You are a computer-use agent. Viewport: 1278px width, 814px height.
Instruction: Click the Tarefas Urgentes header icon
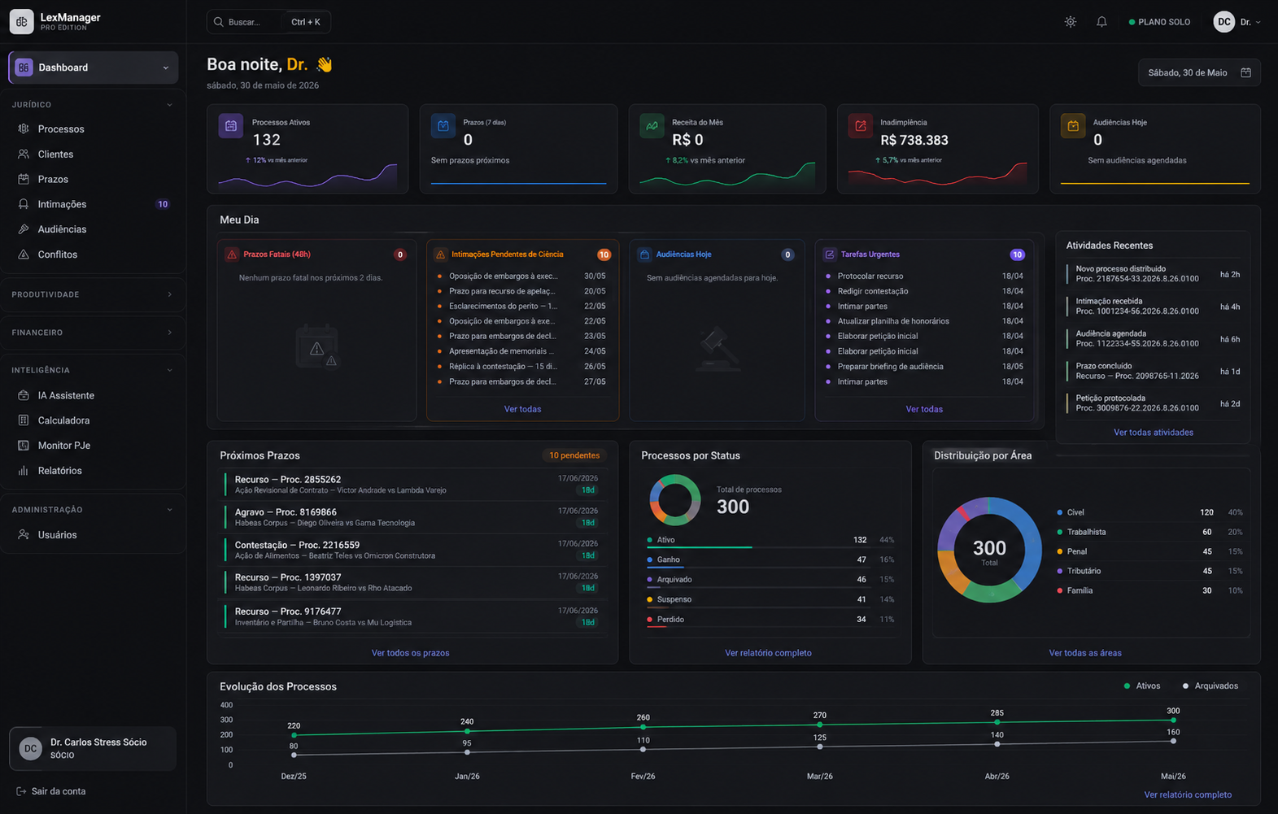(830, 255)
